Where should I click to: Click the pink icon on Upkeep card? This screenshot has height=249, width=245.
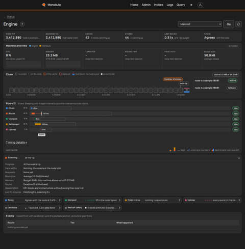pos(186,200)
